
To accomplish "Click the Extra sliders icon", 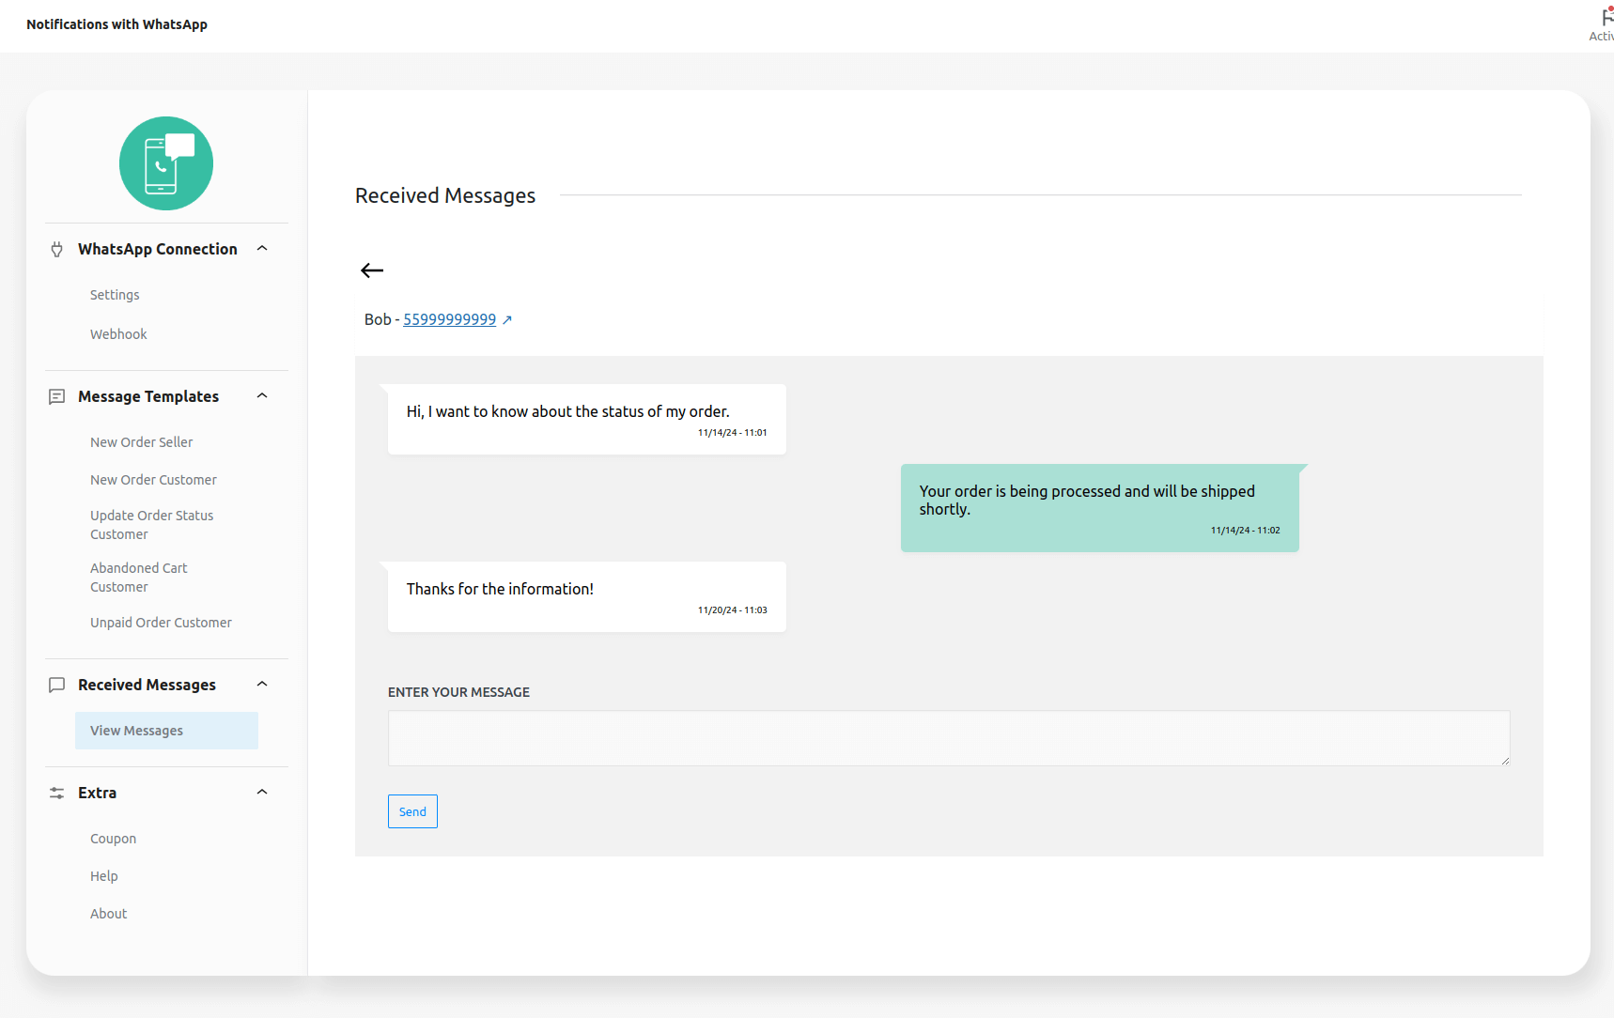I will point(57,793).
